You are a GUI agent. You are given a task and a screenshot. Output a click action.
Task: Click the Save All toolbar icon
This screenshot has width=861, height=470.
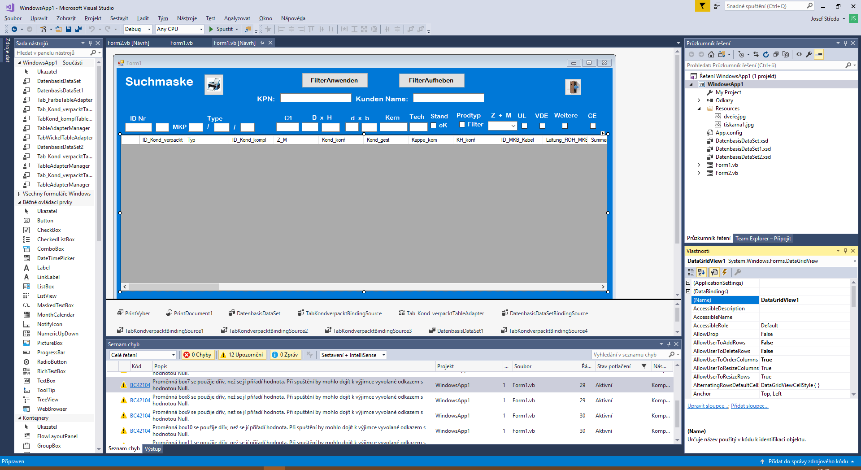78,29
